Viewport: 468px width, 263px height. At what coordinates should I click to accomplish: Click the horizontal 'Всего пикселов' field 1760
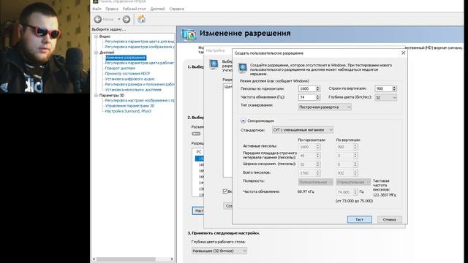point(309,173)
